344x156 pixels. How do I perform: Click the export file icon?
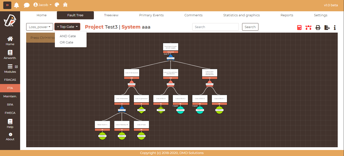327,28
